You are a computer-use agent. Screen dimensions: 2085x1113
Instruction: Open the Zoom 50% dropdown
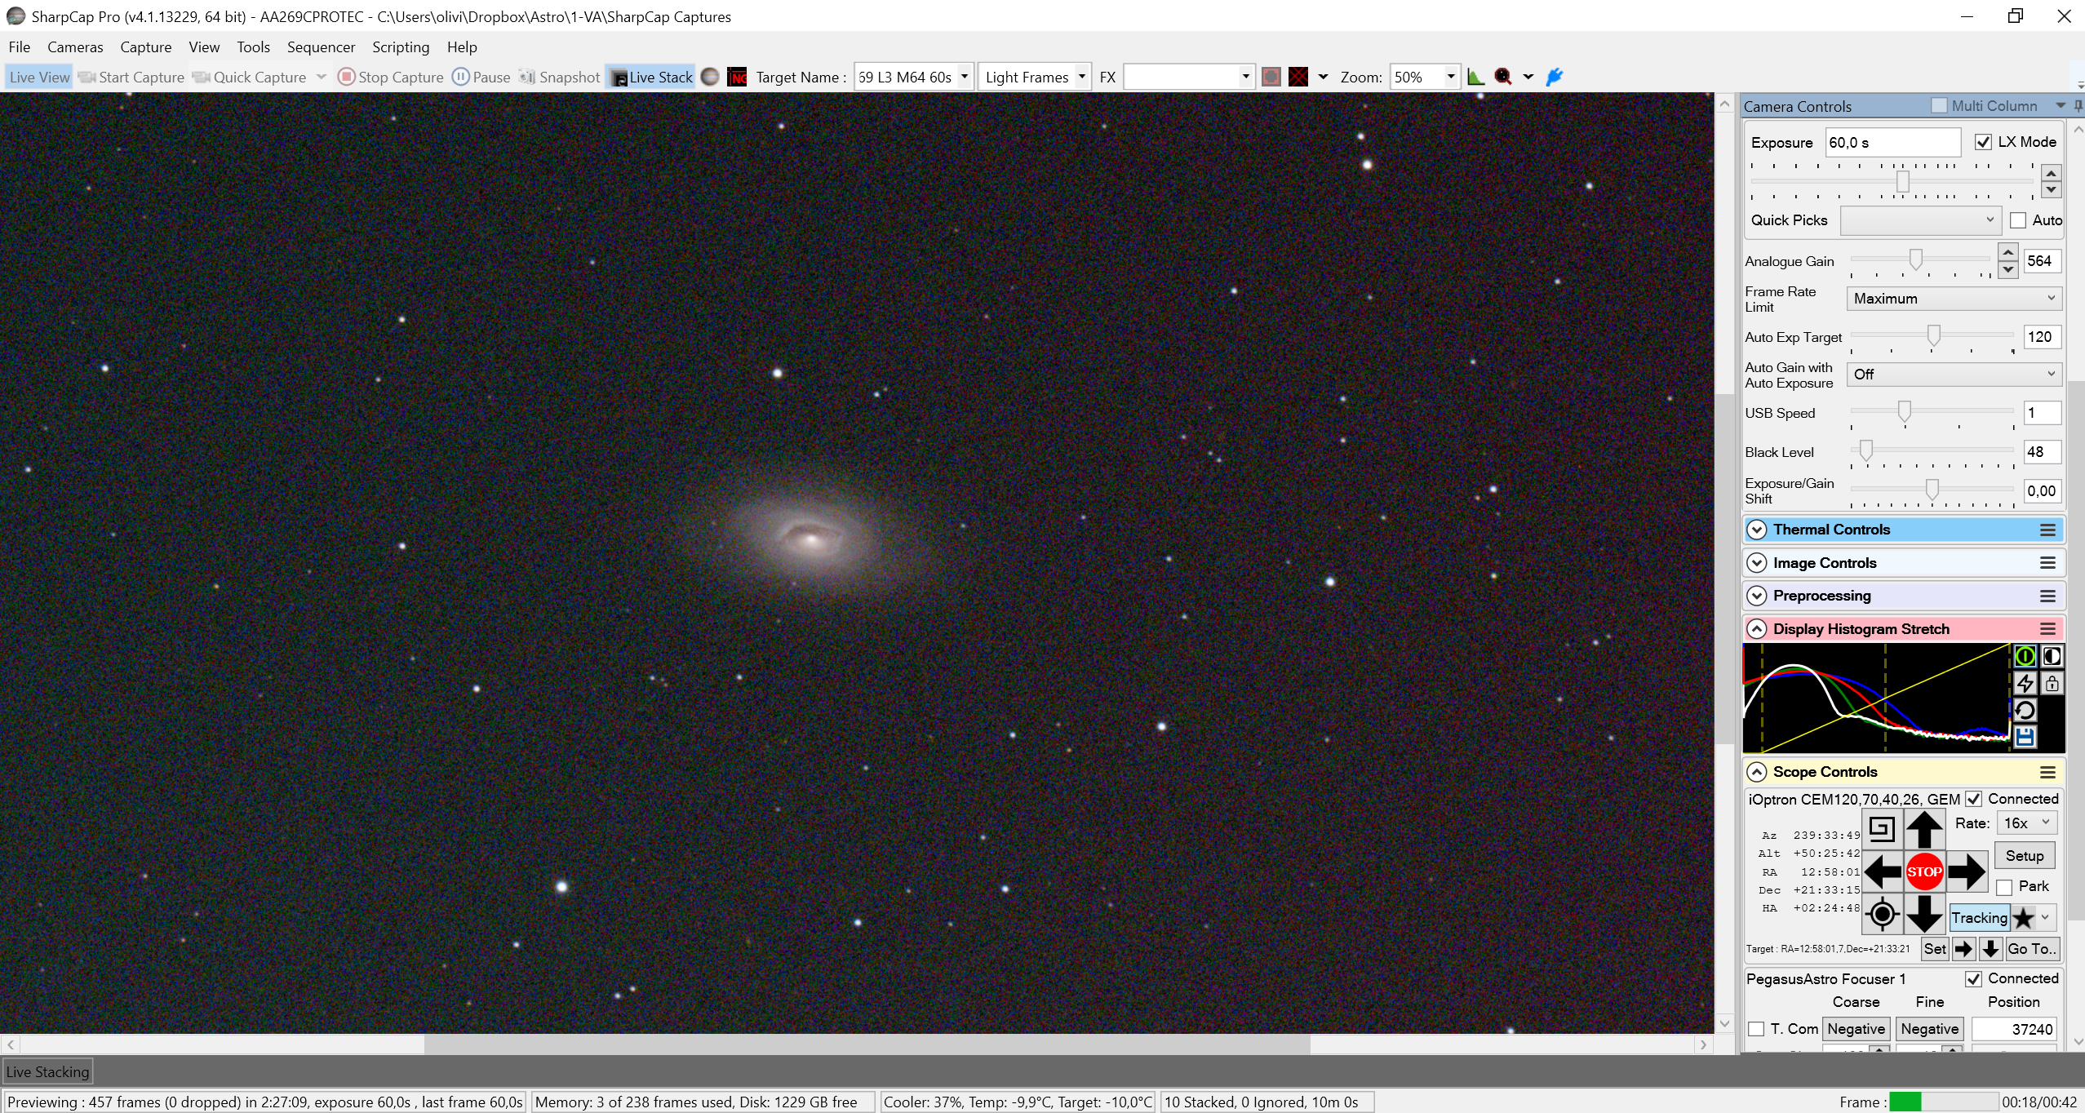[x=1424, y=77]
